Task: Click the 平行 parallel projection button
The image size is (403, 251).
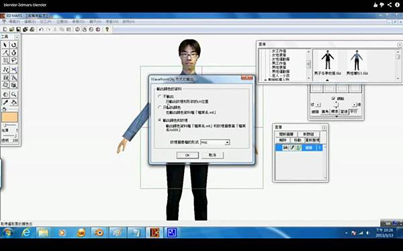Action: pos(353,111)
